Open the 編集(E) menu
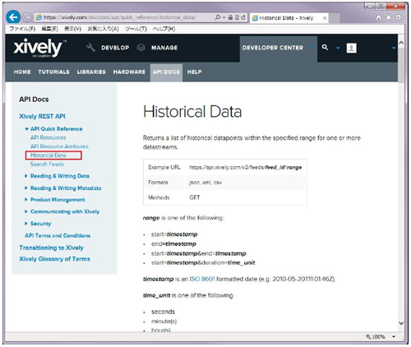The image size is (411, 347). [x=49, y=29]
